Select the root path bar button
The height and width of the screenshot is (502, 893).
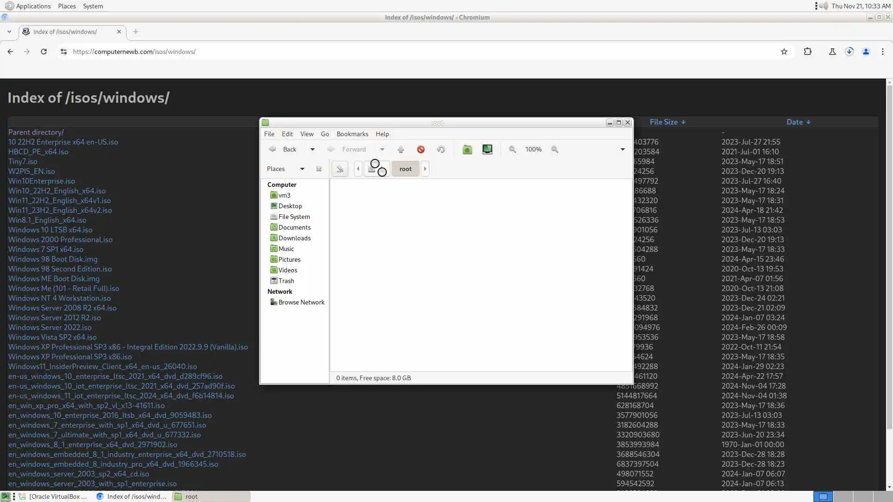[405, 169]
